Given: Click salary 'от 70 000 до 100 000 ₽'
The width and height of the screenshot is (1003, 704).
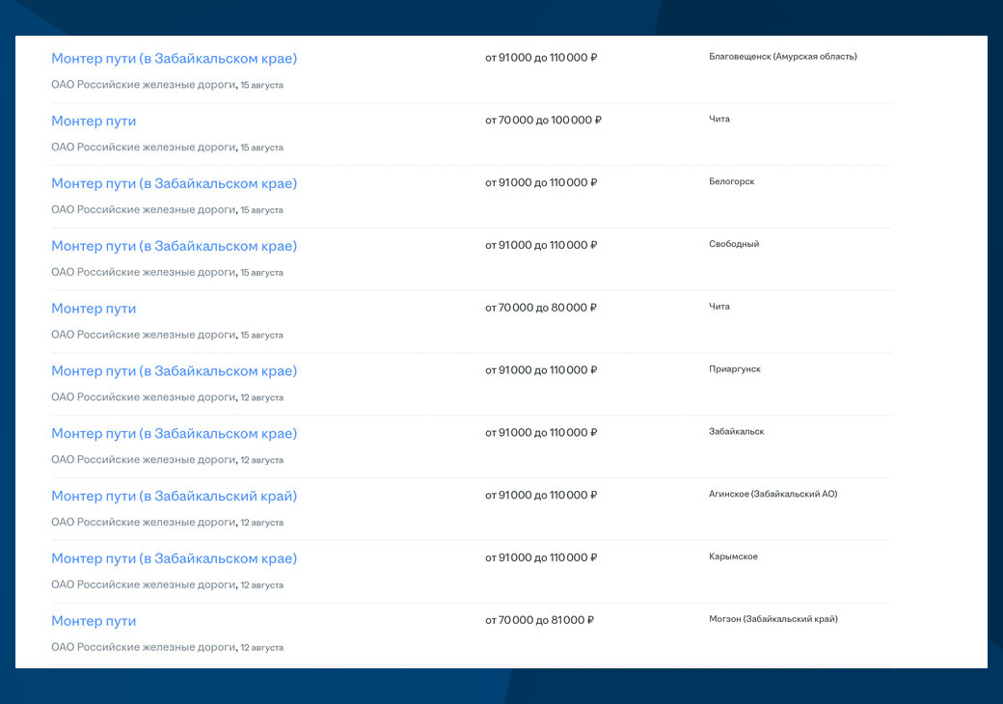Looking at the screenshot, I should [x=543, y=121].
